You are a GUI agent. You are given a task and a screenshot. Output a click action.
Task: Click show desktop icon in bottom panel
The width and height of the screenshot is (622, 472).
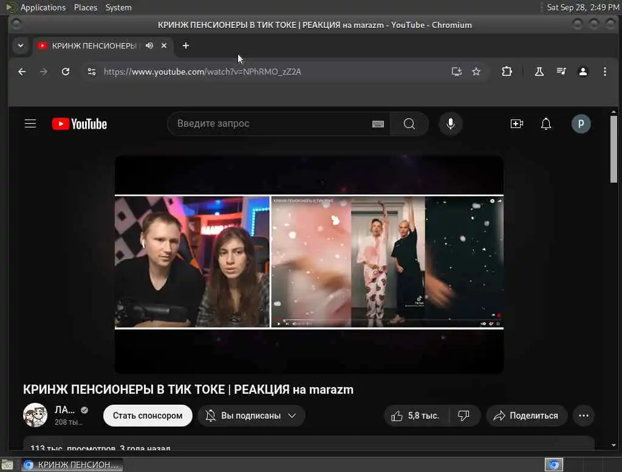[7, 465]
